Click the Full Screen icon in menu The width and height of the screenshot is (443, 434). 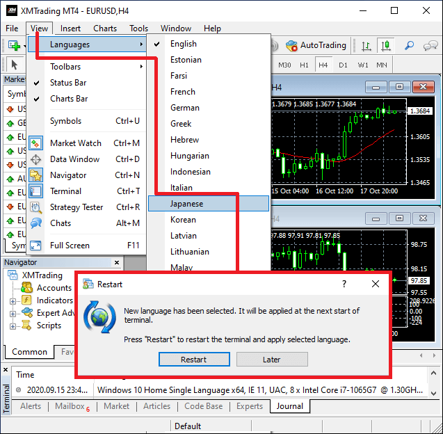[37, 246]
